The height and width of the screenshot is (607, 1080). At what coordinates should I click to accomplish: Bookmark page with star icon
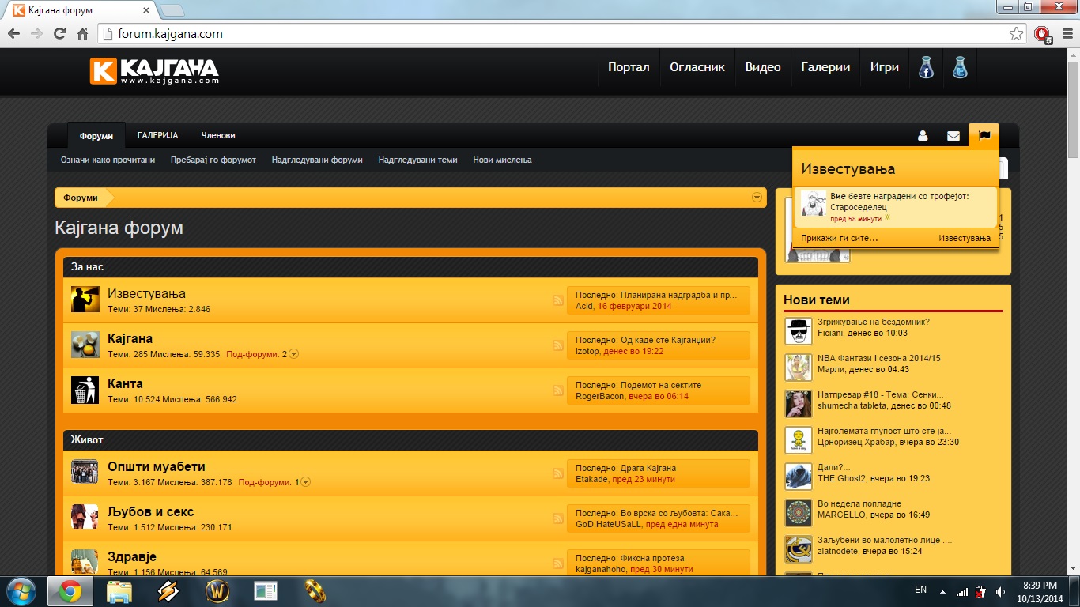(x=1017, y=34)
